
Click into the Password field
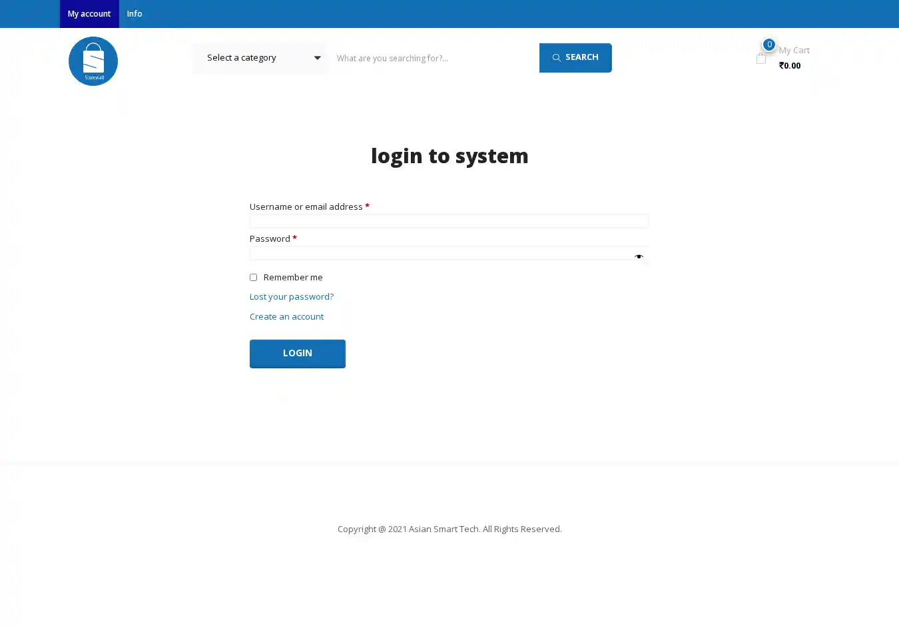click(440, 253)
